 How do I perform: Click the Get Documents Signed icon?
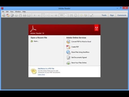click(69, 57)
